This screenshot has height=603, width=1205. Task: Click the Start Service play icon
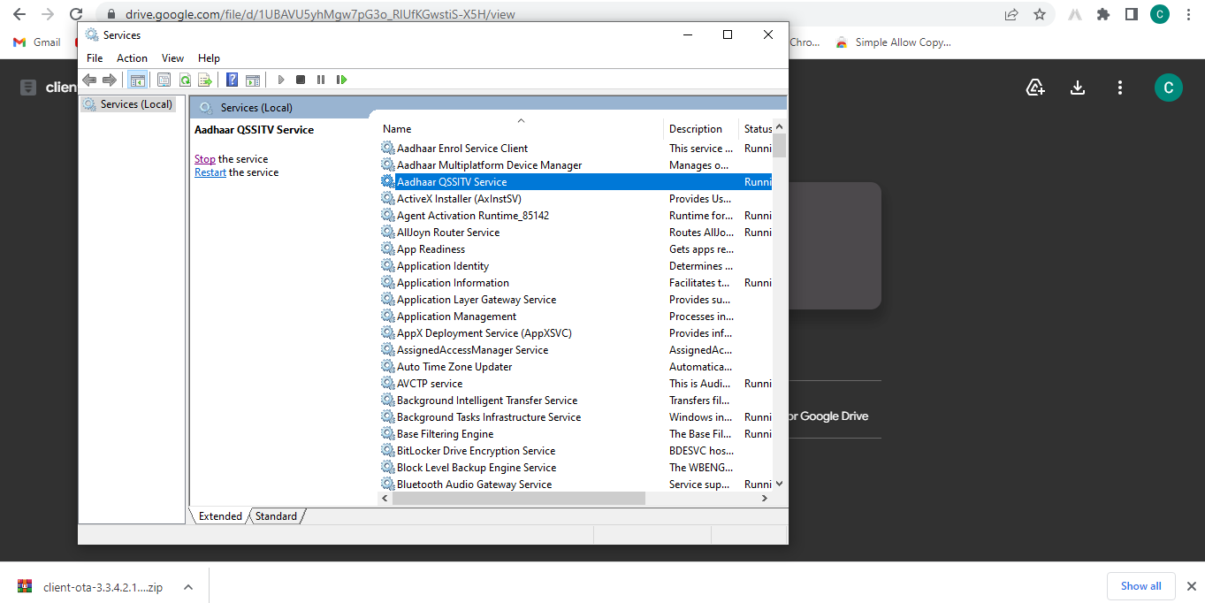281,80
